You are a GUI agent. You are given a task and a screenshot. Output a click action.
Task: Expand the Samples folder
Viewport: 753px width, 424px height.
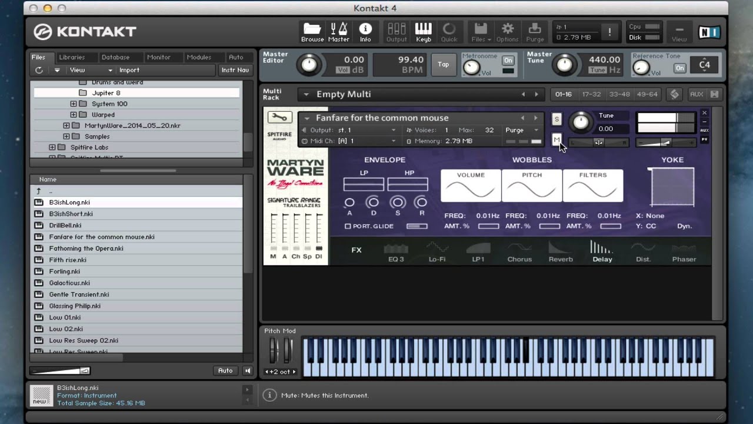[66, 137]
